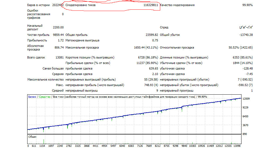Click initial deposit value 2200.00
266x149 pixels.
(58, 28)
